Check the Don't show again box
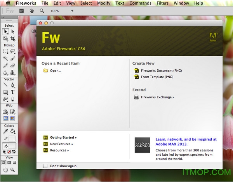The width and height of the screenshot is (233, 182). 45,166
